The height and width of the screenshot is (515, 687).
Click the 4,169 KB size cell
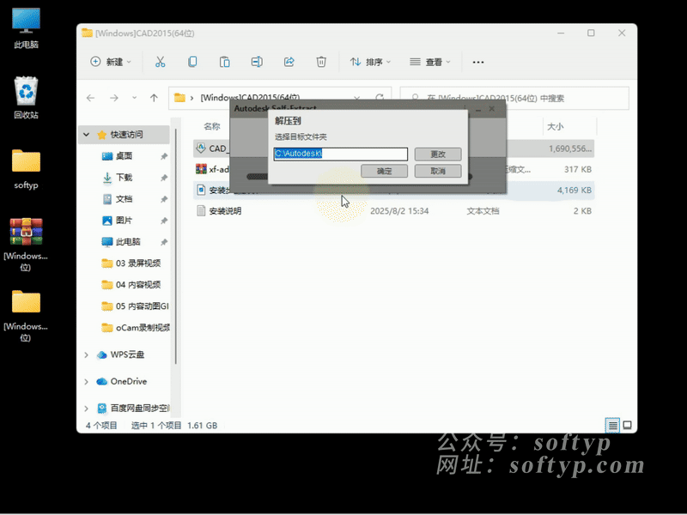(574, 190)
